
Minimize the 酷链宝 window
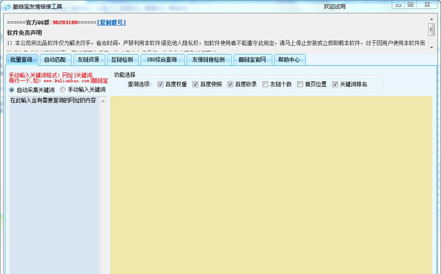point(398,5)
